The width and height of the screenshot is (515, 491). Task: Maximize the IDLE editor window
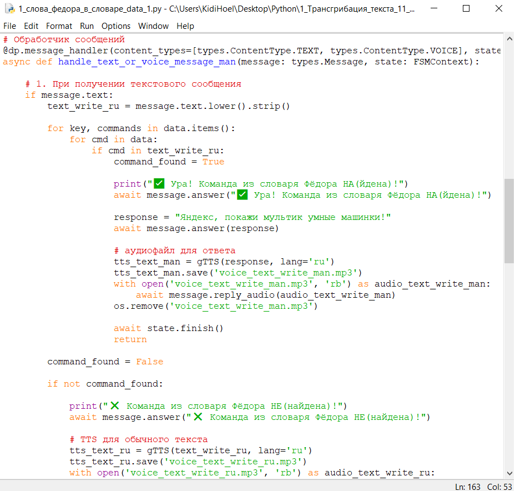click(x=466, y=8)
